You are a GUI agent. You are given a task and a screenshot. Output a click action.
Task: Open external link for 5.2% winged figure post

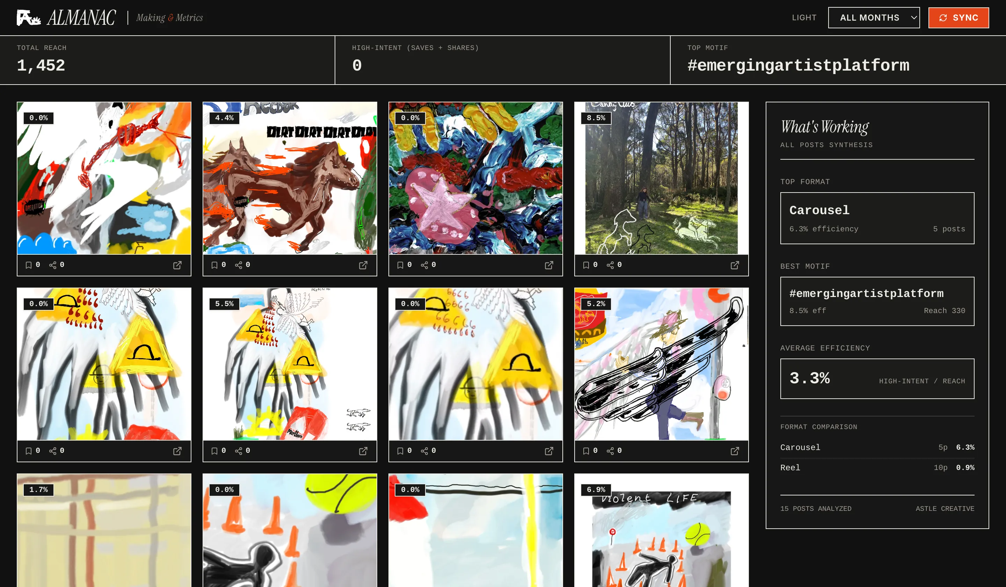[735, 451]
